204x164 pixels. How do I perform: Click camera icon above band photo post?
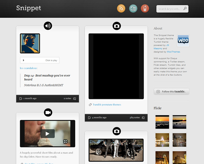click(117, 131)
